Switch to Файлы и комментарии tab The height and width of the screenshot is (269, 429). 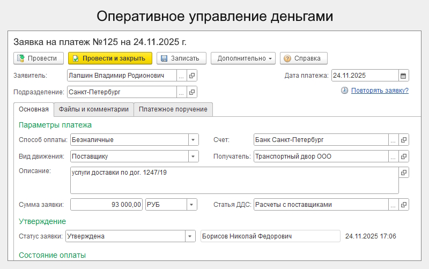94,109
